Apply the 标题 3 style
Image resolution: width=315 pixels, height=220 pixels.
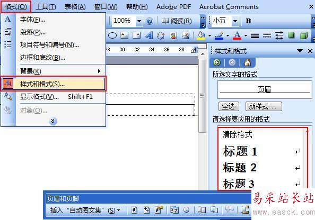[261, 184]
